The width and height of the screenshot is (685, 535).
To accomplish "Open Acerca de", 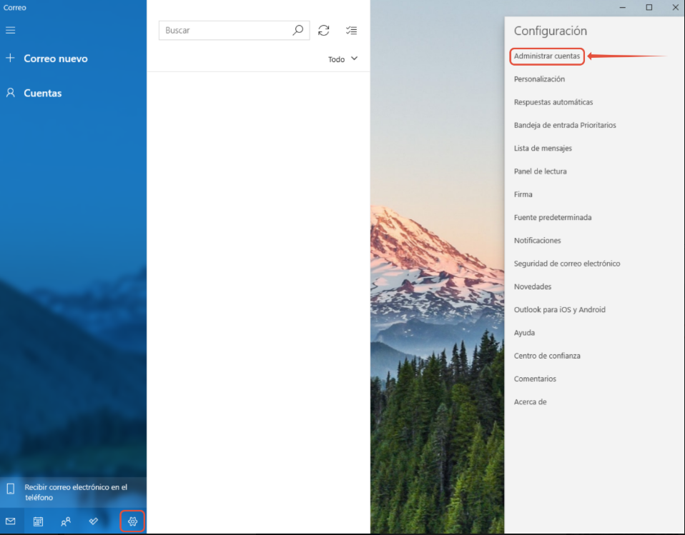I will [530, 402].
